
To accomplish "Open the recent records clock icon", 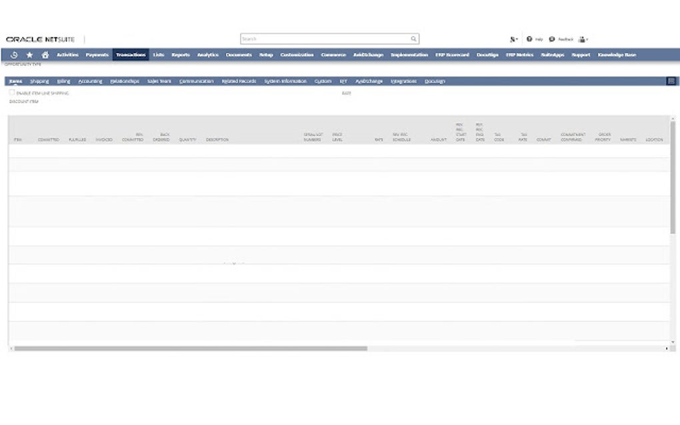I will tap(14, 55).
